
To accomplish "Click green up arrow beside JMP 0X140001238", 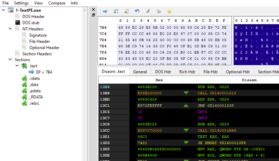I will tap(186, 105).
